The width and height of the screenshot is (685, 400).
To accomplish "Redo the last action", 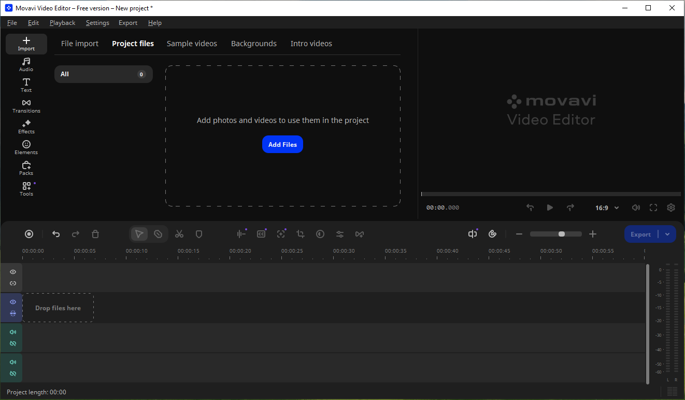I will click(76, 234).
